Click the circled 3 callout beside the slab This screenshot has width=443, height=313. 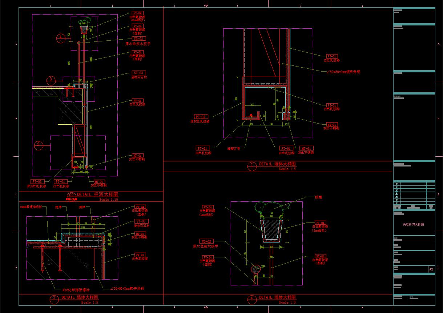51,79
